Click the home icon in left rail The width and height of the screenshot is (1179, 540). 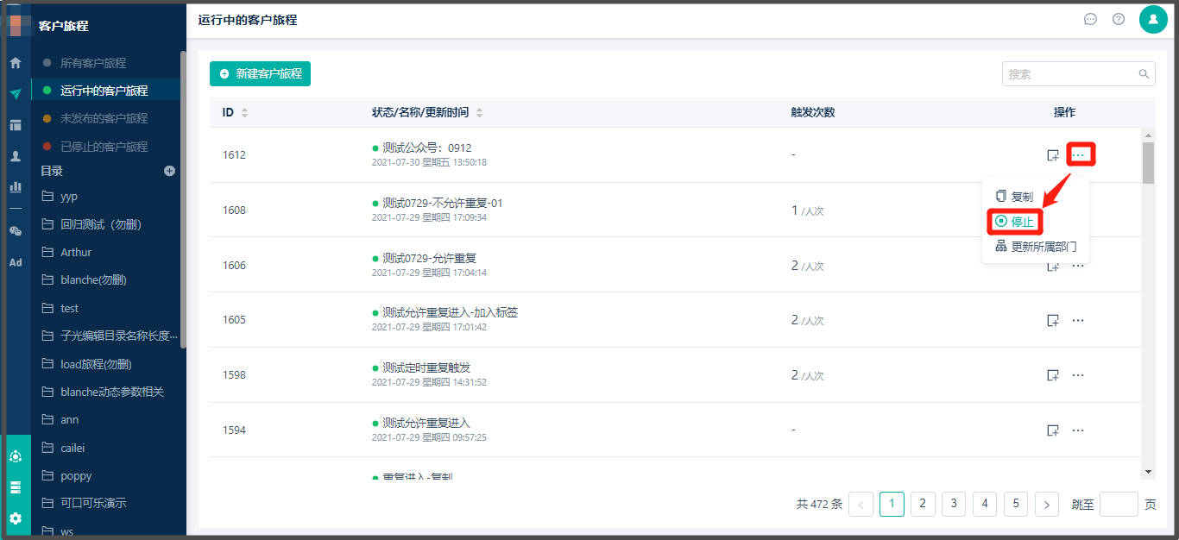pyautogui.click(x=15, y=63)
